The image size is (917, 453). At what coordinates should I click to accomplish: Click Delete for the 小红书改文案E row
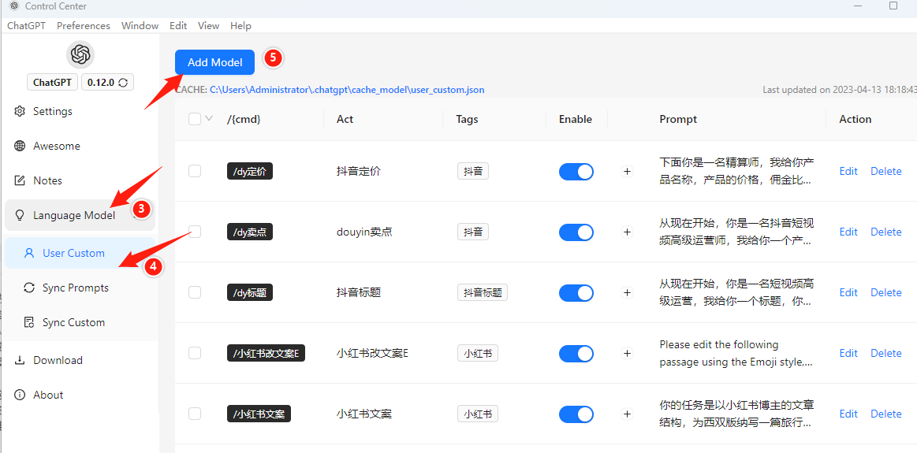point(886,353)
